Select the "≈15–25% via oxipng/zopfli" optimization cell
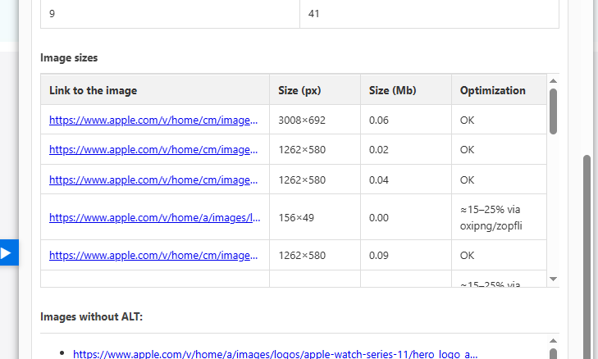Image resolution: width=598 pixels, height=359 pixels. [x=492, y=217]
